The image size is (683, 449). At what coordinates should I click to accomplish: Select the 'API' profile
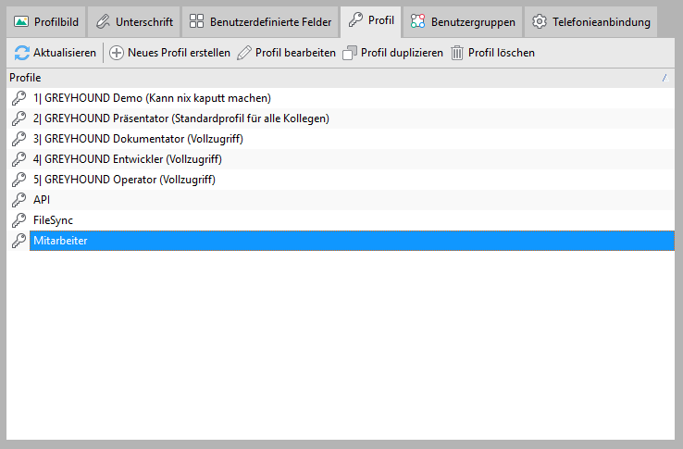point(341,200)
